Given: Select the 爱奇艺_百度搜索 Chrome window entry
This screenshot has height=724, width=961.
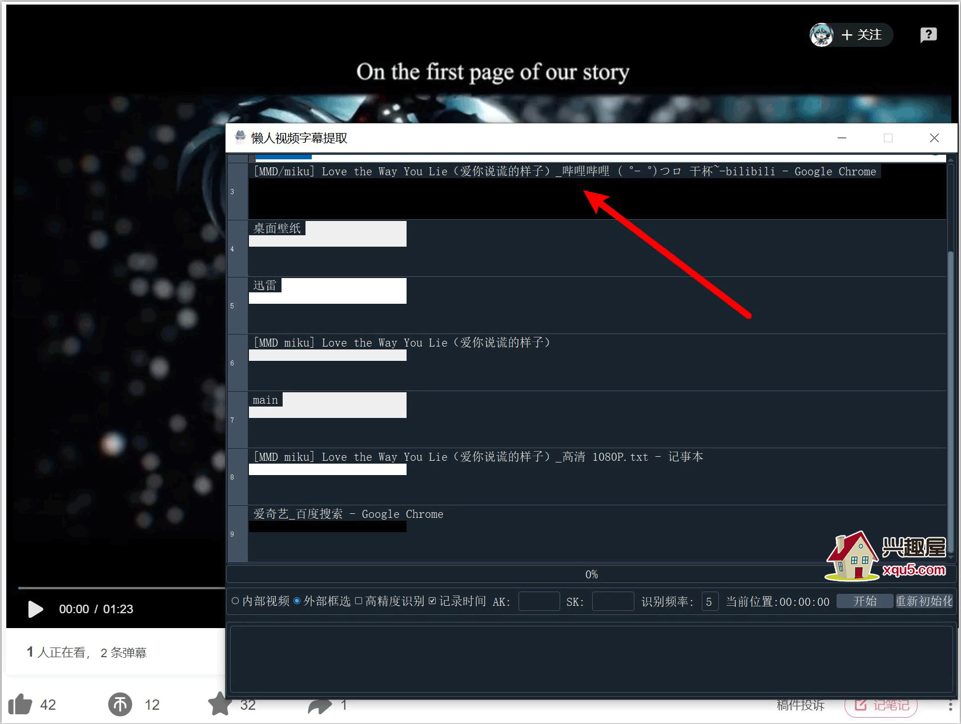Looking at the screenshot, I should (597, 534).
